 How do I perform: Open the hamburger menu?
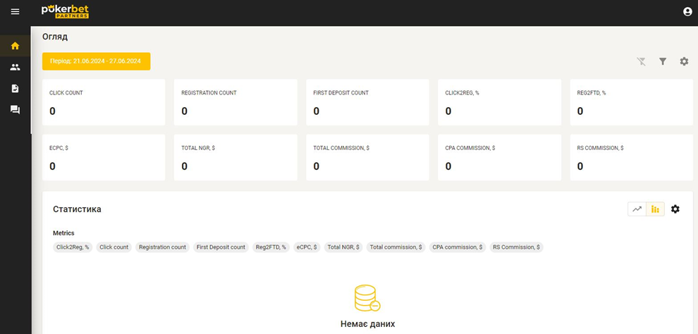15,11
